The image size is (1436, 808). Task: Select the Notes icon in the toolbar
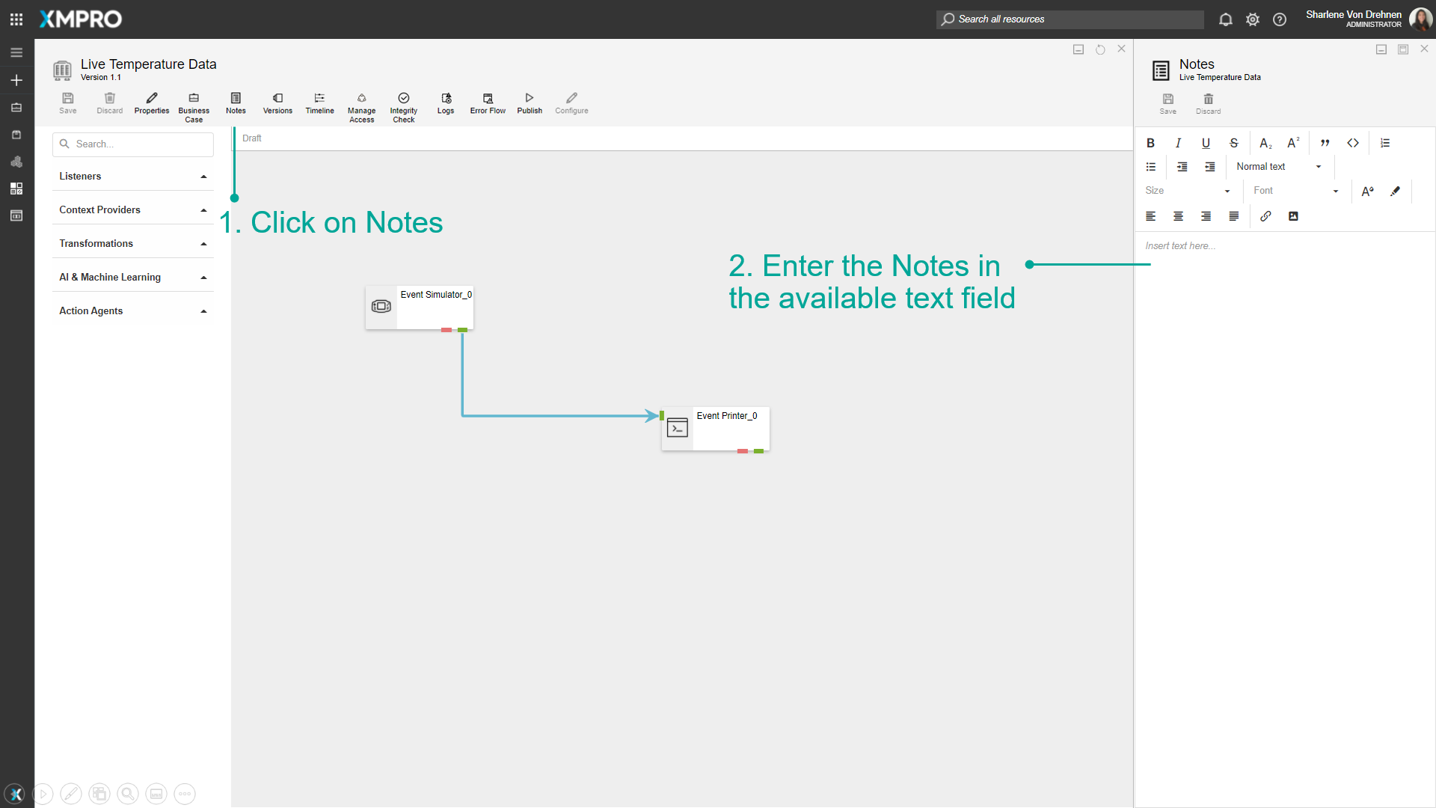pyautogui.click(x=236, y=103)
